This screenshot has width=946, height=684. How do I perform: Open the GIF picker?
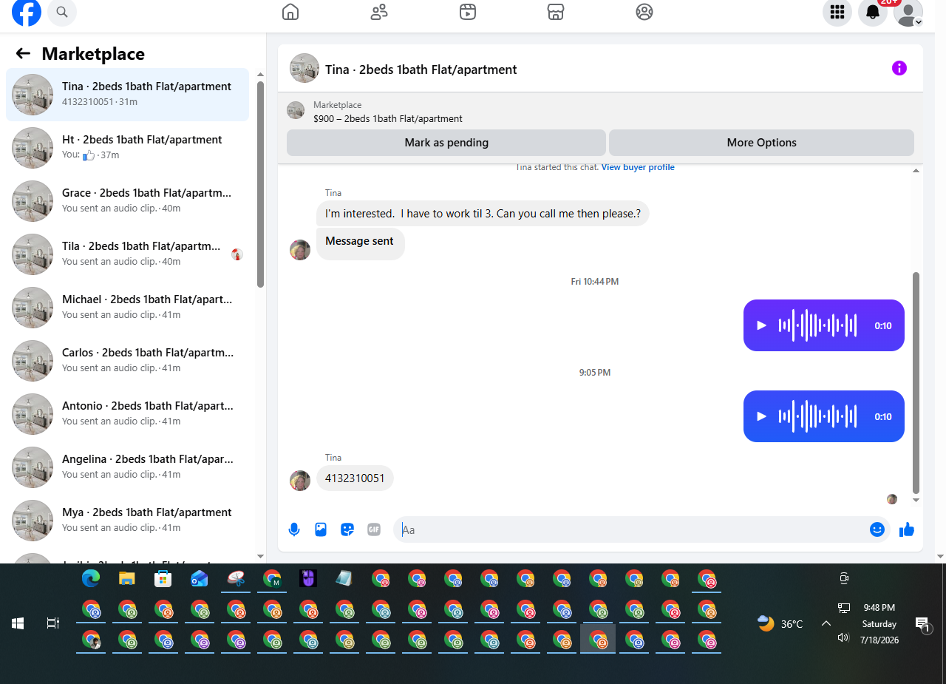coord(374,529)
